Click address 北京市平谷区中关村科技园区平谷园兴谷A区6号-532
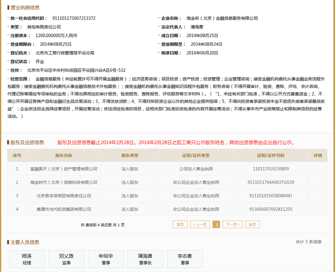This screenshot has height=272, width=335. click(76, 70)
